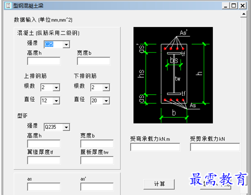Click the 腹板厚度tw input field
This screenshot has width=251, height=195.
[x=97, y=160]
